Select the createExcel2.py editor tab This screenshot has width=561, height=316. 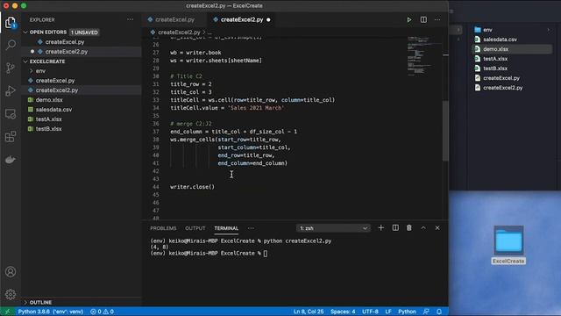[x=242, y=19]
